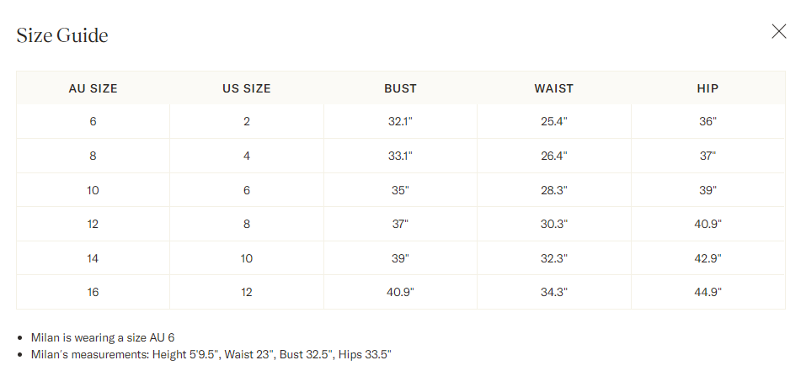Image resolution: width=801 pixels, height=392 pixels.
Task: Click the HIP column header
Action: (708, 88)
